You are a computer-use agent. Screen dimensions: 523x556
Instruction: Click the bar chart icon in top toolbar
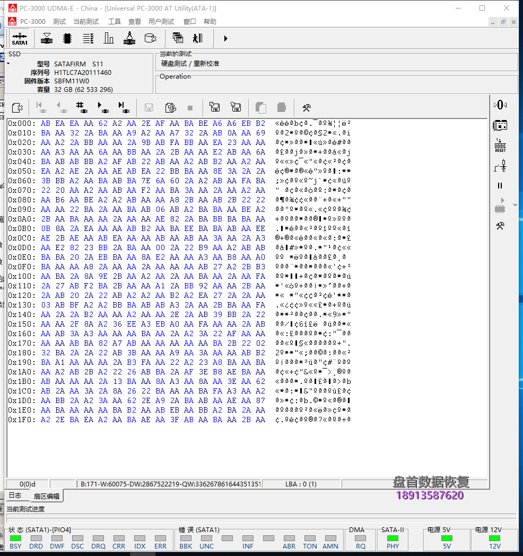pos(109,38)
